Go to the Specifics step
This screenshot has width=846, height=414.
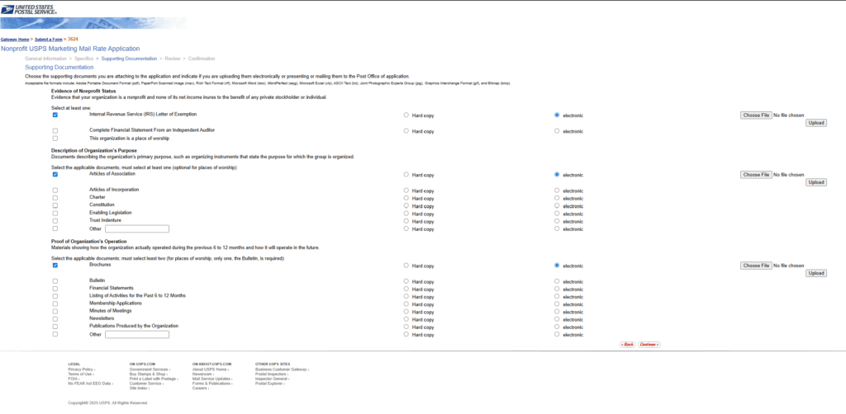(83, 59)
